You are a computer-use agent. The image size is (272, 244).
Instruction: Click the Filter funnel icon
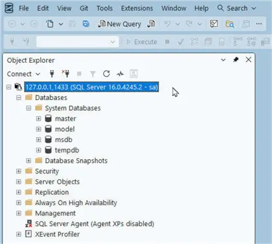[x=93, y=74]
